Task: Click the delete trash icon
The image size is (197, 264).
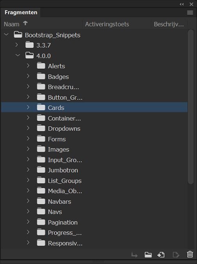Action: [190, 254]
